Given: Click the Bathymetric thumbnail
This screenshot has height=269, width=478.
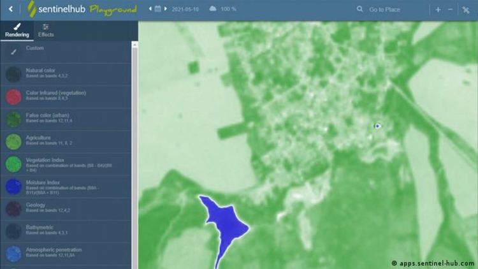Looking at the screenshot, I should pyautogui.click(x=13, y=231).
